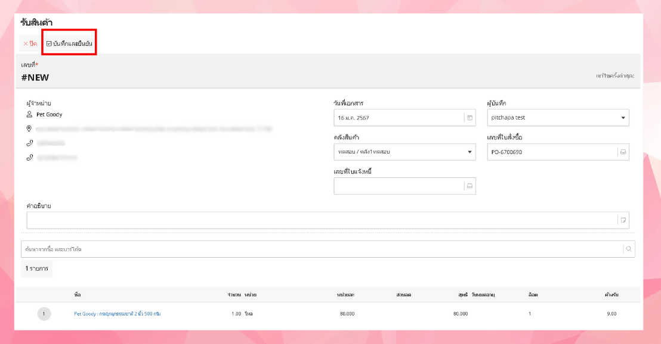Click the supplier person icon beside Pet Goody
This screenshot has height=344, width=661.
[29, 114]
